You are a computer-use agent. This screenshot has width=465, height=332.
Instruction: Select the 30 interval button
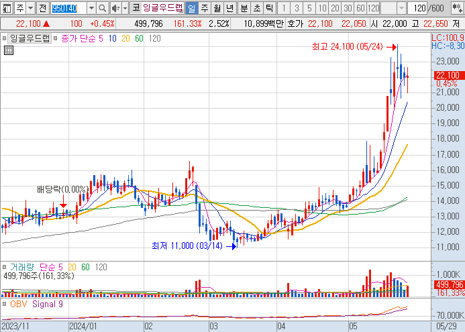point(348,8)
